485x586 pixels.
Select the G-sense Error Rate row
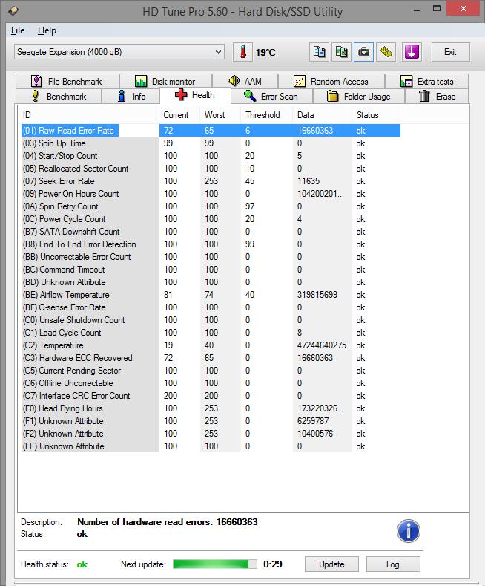click(x=211, y=307)
